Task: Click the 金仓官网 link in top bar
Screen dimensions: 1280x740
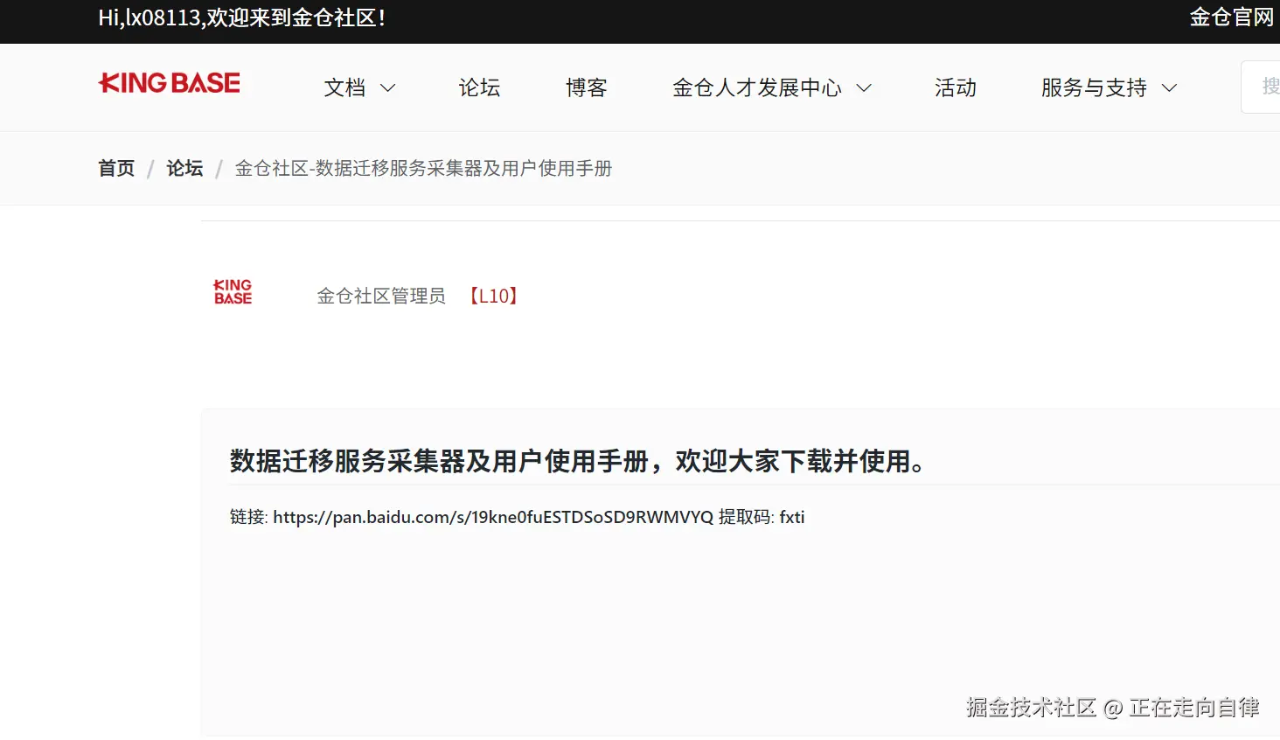Action: tap(1232, 17)
